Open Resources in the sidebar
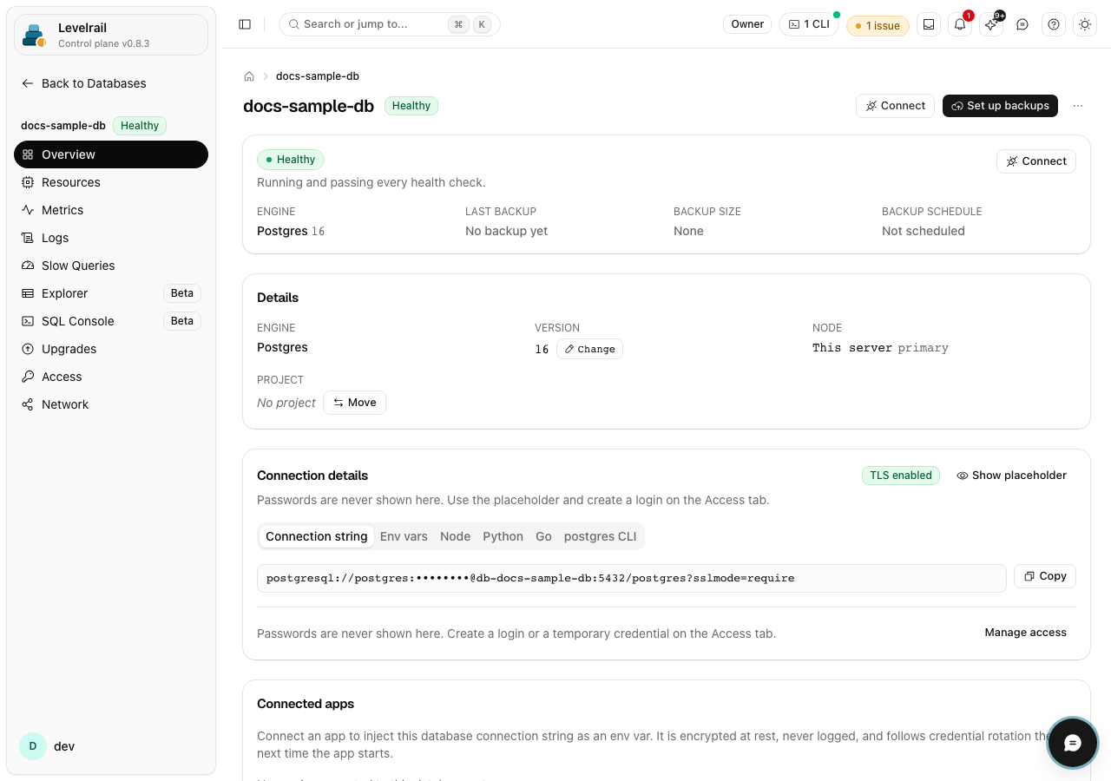Viewport: 1111px width, 781px height. pos(111,182)
